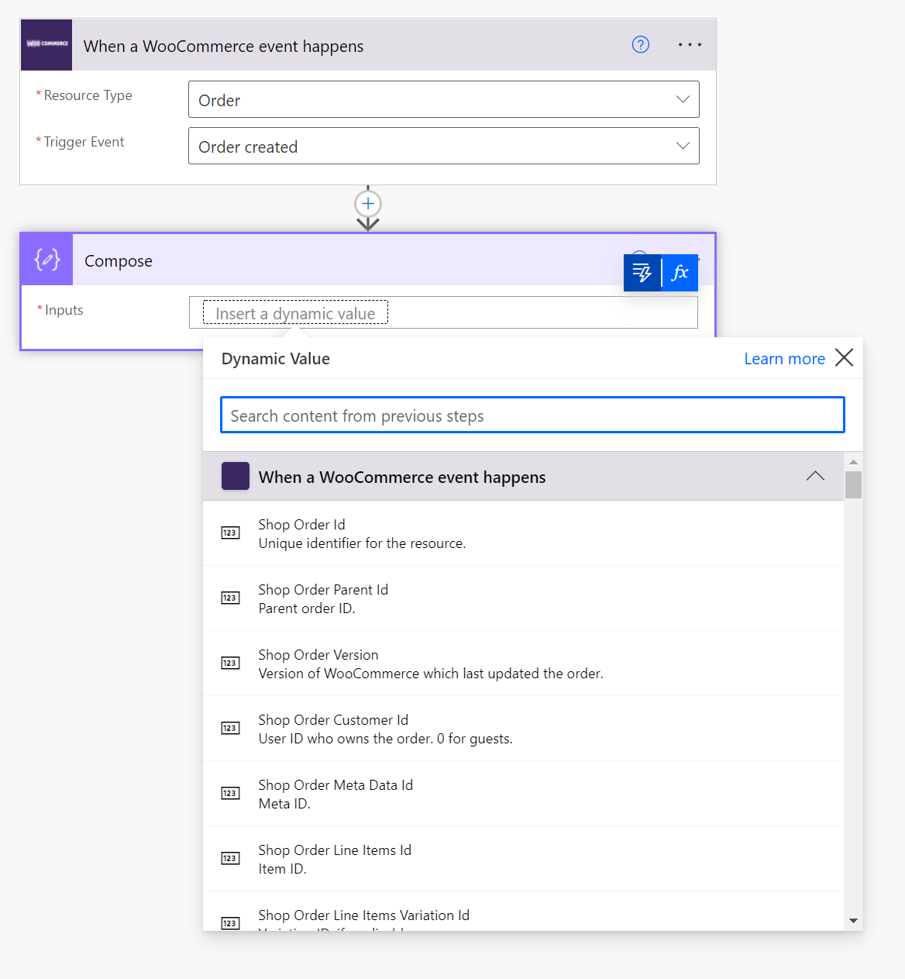Click the WooCommerce connector logo
Viewport: 905px width, 979px height.
(46, 44)
